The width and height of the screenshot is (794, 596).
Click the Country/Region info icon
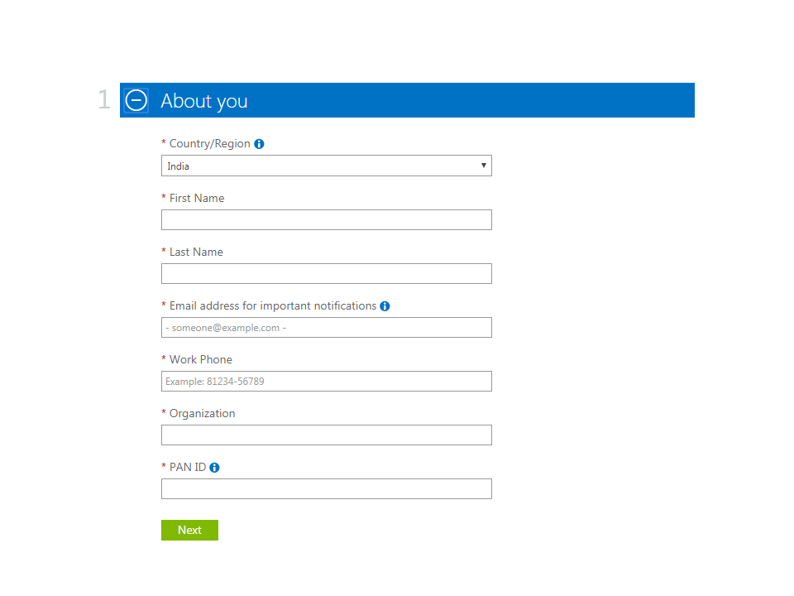(259, 143)
